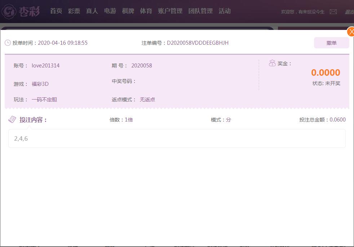Click period number 2020058
The width and height of the screenshot is (354, 247).
coord(142,66)
